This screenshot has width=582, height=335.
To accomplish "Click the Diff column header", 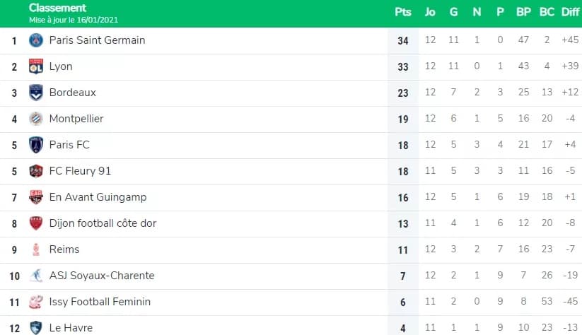I will pos(570,12).
